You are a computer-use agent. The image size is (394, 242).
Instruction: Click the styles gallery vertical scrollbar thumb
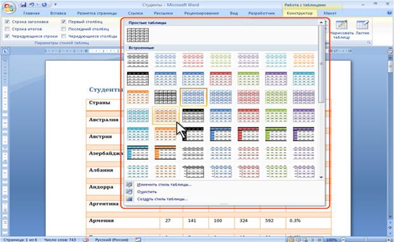(x=321, y=64)
